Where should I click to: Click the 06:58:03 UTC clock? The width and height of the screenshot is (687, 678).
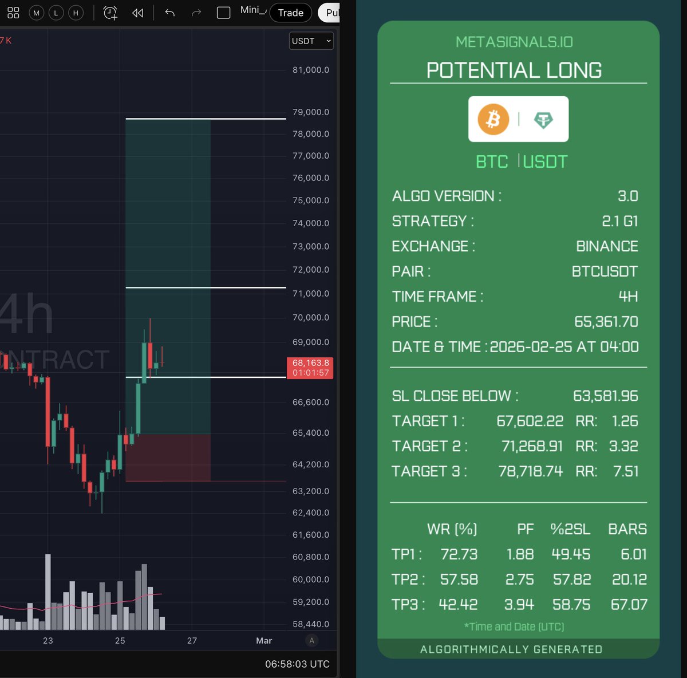pyautogui.click(x=297, y=664)
